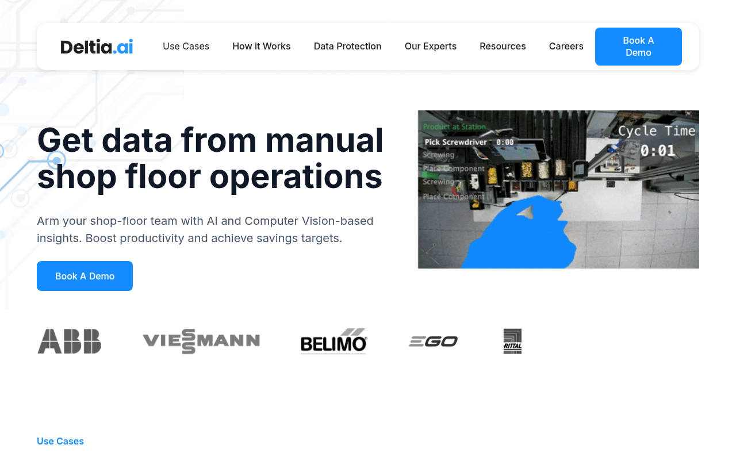This screenshot has height=460, width=736.
Task: Navigate to Data Protection
Action: pyautogui.click(x=347, y=46)
